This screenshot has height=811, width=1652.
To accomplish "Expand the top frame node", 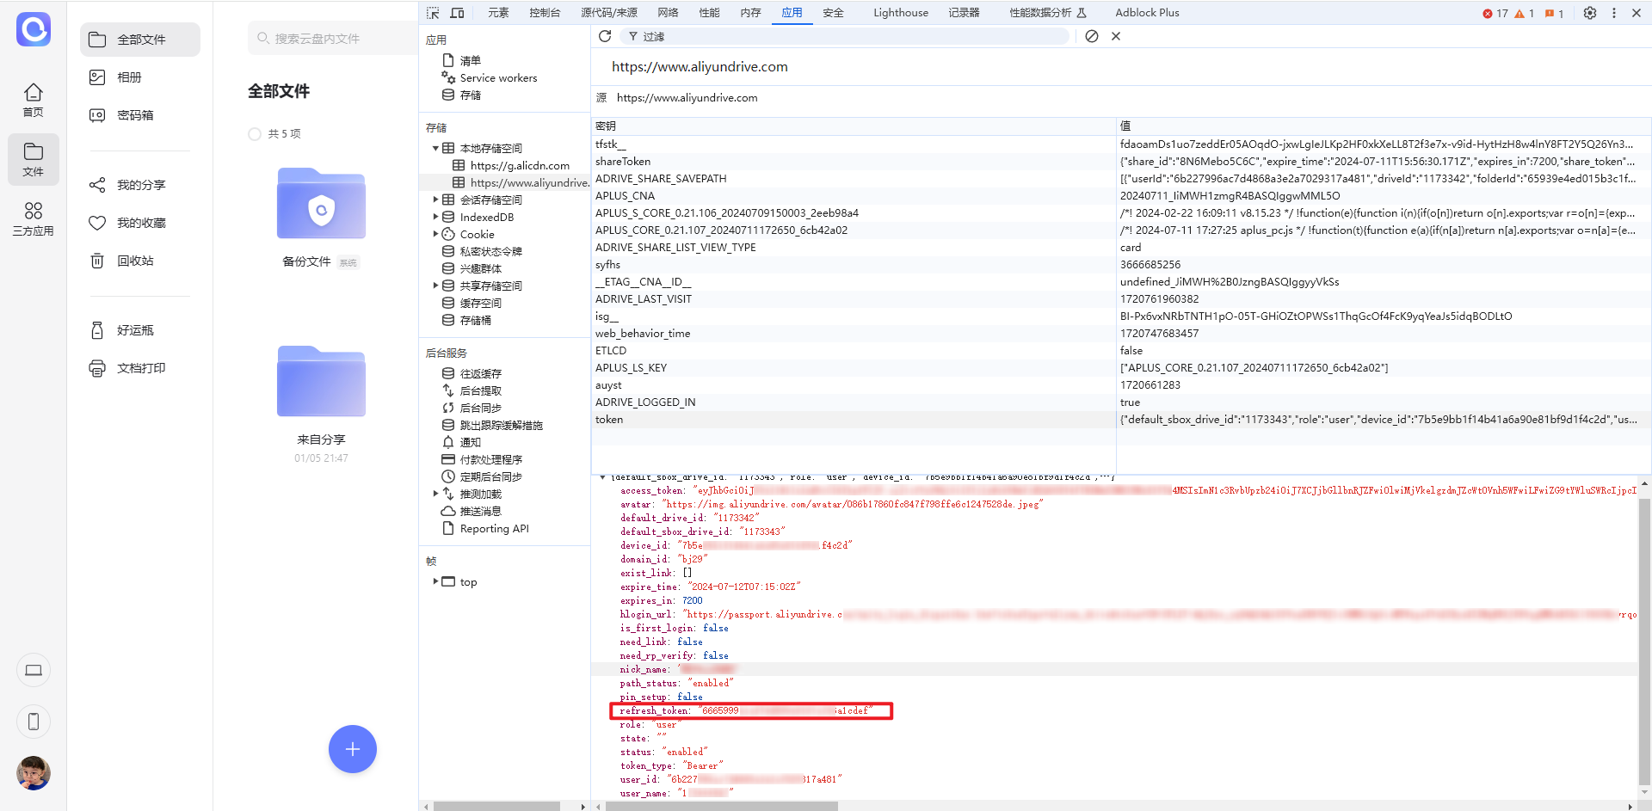I will pos(436,581).
